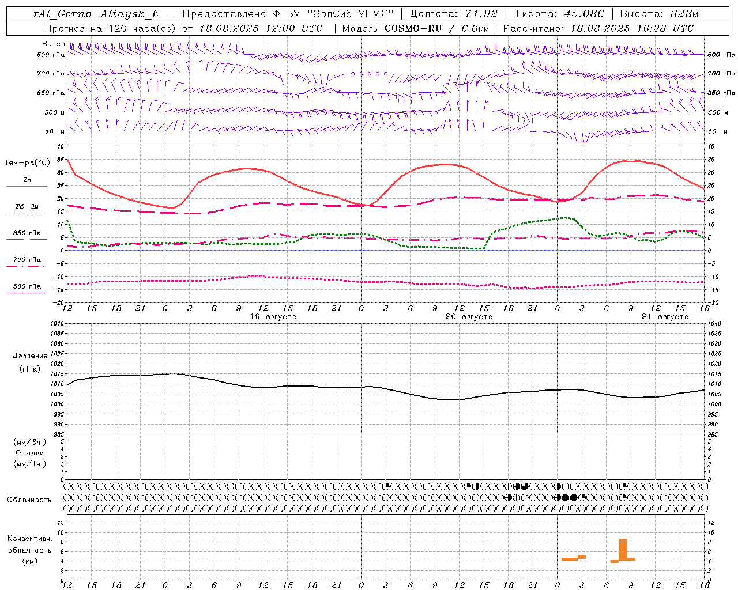Image resolution: width=738 pixels, height=590 pixels.
Task: Select the latitude value Широта: 45.086
Action: pyautogui.click(x=559, y=14)
